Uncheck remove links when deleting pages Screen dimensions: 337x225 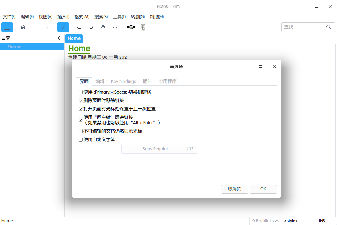81,100
